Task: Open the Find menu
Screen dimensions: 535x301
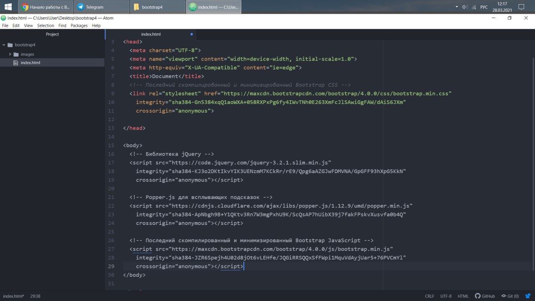Action: pos(62,26)
